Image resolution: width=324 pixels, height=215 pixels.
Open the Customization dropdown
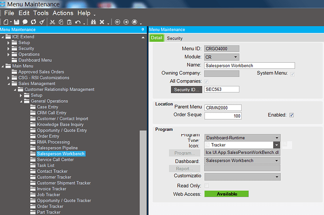click(277, 177)
